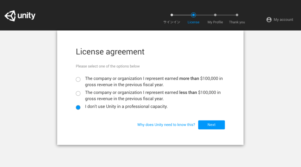Image resolution: width=301 pixels, height=167 pixels.
Task: Click the My Profile step circle
Action: [x=215, y=15]
